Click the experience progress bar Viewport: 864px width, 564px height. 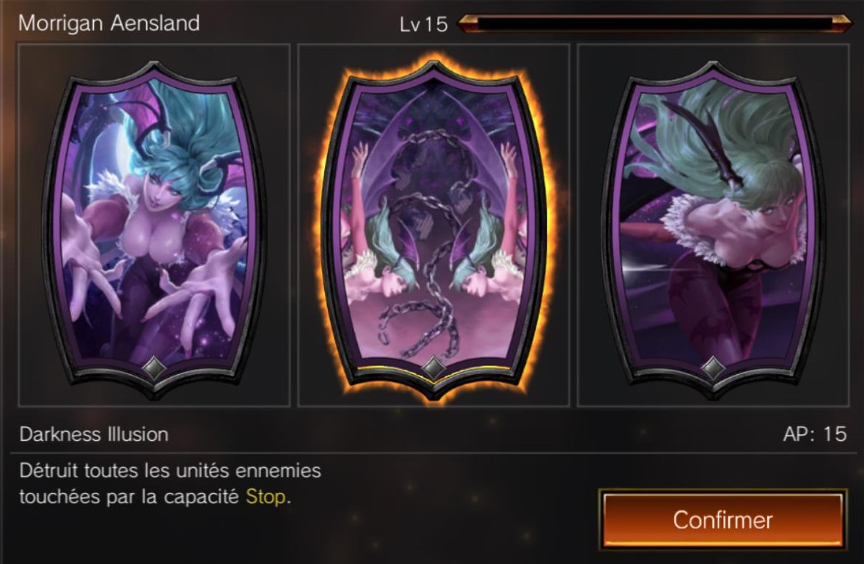pos(655,23)
